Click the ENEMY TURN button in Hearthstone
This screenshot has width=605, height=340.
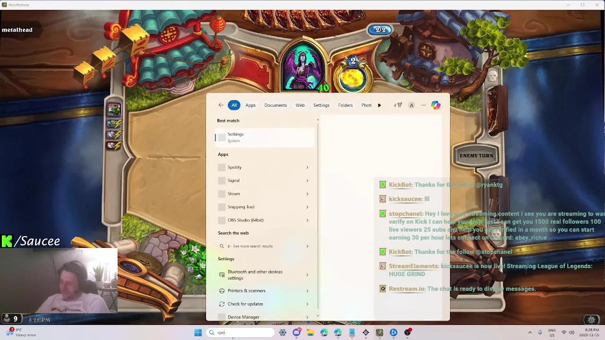[476, 156]
